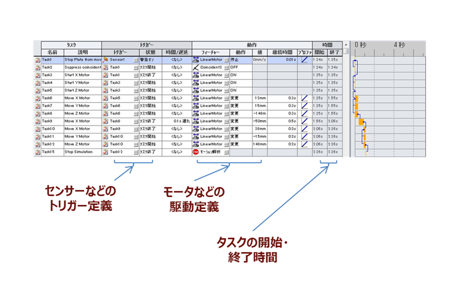
Task: Click the 名前 column header
Action: tap(52, 52)
